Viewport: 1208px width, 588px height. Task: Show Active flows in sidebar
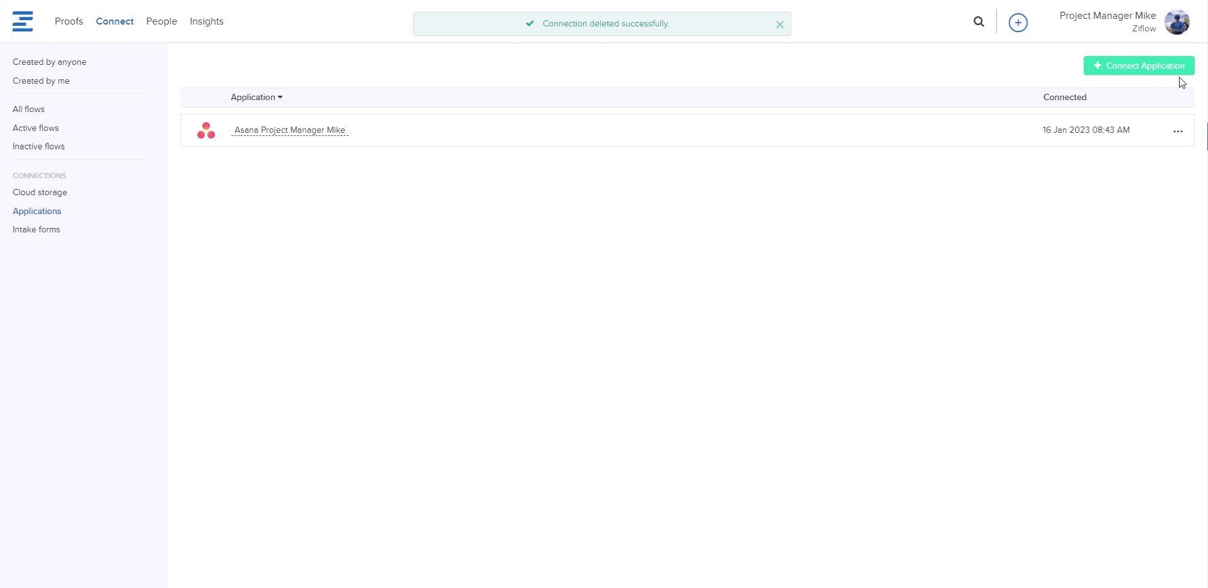[35, 128]
